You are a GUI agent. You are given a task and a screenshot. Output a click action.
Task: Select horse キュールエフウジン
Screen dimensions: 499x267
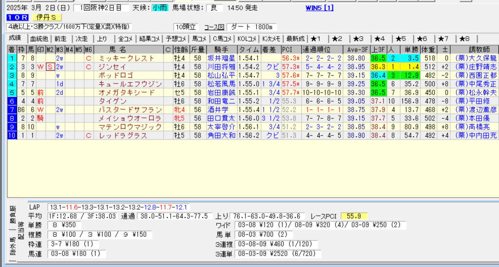click(x=130, y=84)
